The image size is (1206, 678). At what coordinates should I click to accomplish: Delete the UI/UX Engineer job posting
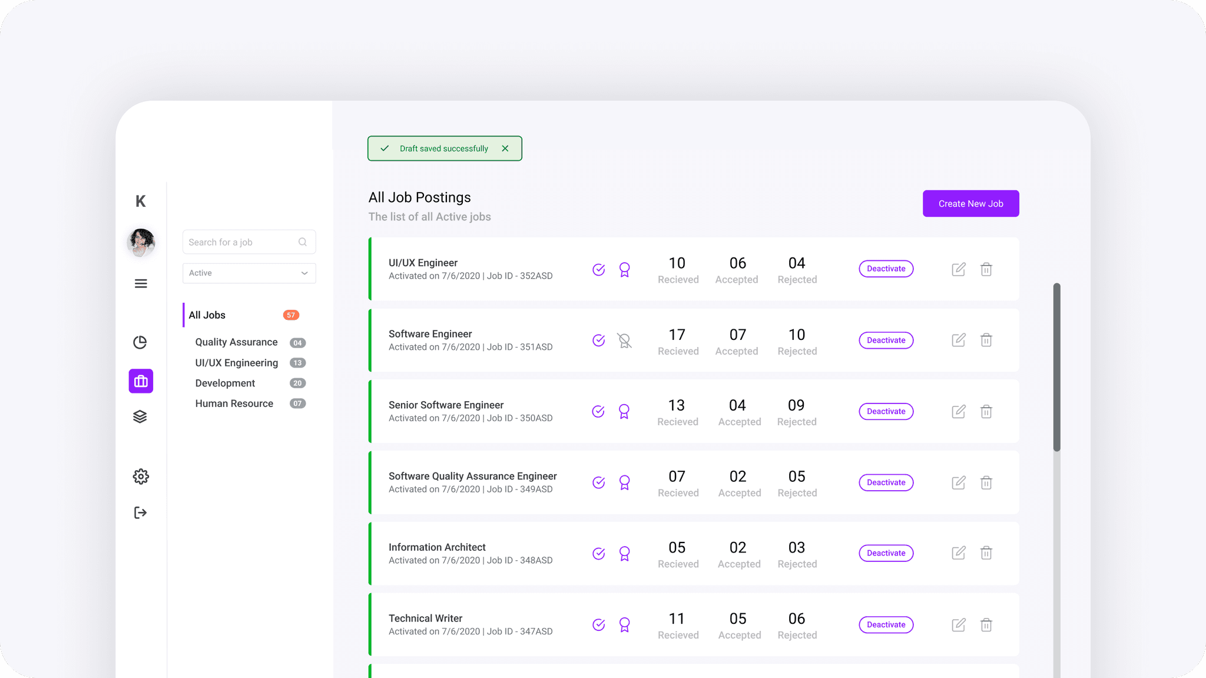[986, 269]
